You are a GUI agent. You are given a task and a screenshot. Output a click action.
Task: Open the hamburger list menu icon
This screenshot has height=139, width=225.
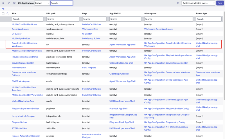3,3
